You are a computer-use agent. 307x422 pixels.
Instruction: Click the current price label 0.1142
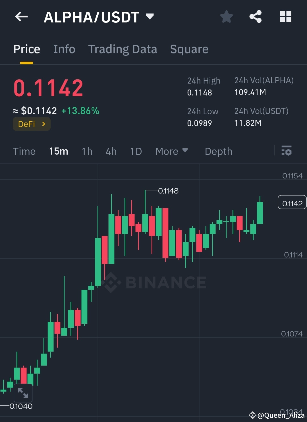click(x=292, y=202)
